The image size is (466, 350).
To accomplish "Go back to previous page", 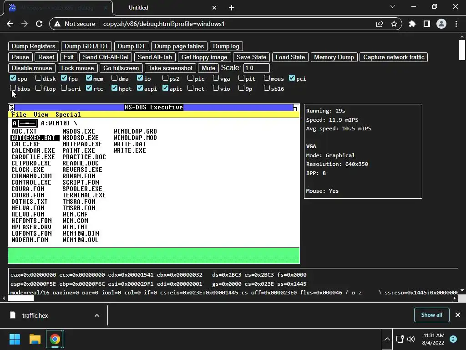I will point(10,24).
